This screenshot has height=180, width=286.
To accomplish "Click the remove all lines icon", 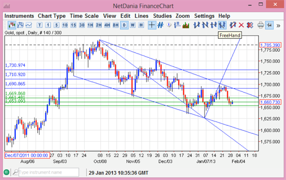I will click(x=250, y=25).
